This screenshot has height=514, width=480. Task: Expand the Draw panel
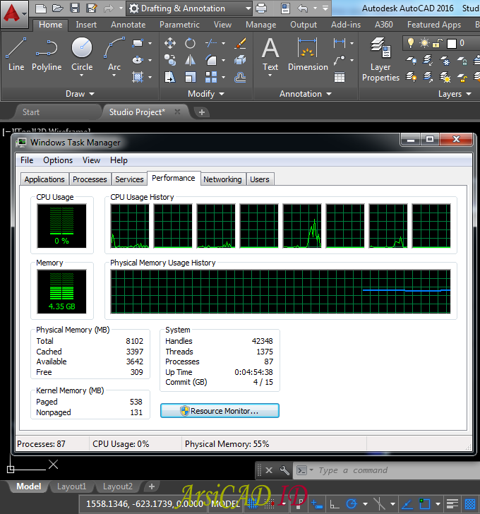point(80,94)
